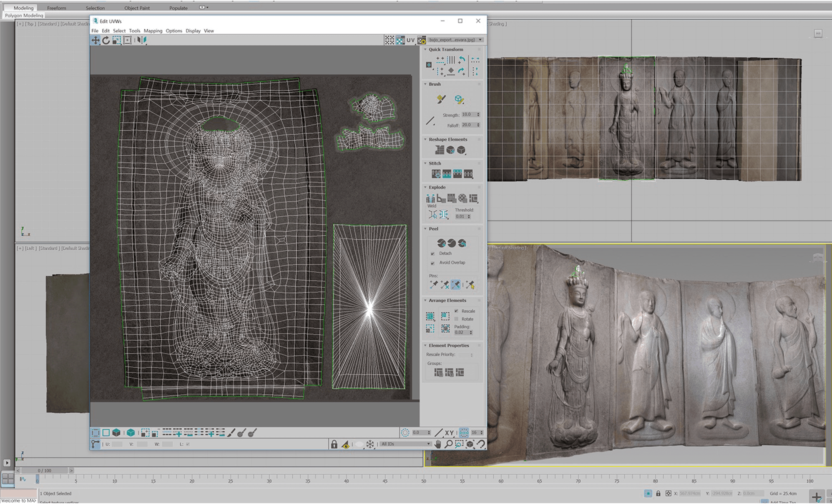The height and width of the screenshot is (504, 832).
Task: Select the Freeform mode tool icon
Action: (127, 40)
